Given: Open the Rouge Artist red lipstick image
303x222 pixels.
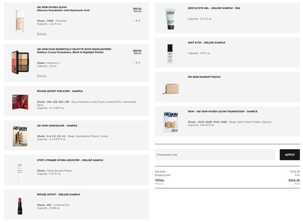Looking at the screenshot, I should (20, 206).
